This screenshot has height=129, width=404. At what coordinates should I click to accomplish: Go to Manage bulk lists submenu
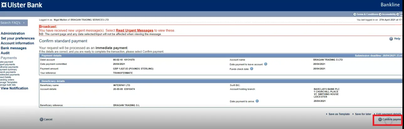[x=8, y=85]
